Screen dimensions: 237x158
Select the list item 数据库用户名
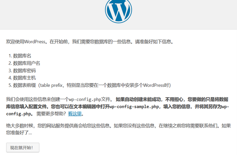(x=26, y=63)
